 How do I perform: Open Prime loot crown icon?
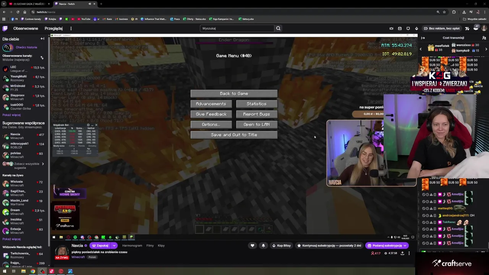click(391, 28)
